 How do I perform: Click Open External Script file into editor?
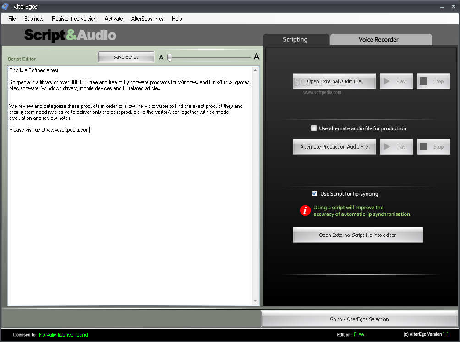click(x=358, y=235)
